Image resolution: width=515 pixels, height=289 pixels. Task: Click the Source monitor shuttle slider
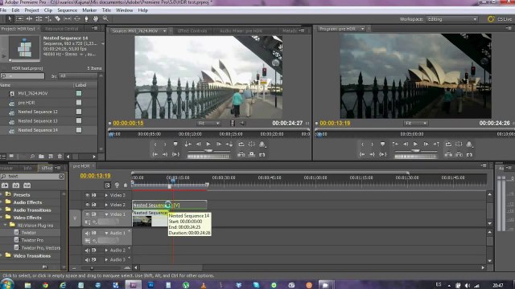pos(208,151)
